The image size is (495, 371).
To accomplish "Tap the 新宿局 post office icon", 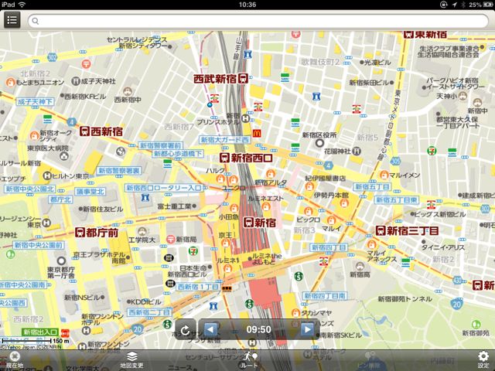I will 171,239.
